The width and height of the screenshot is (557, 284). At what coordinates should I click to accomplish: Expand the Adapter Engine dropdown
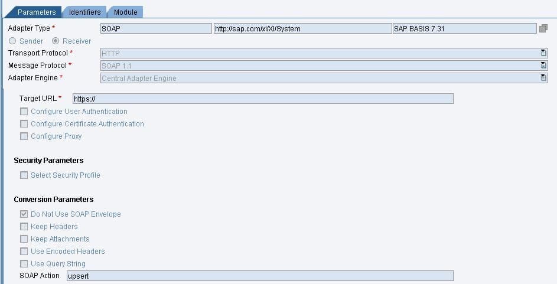(x=543, y=78)
